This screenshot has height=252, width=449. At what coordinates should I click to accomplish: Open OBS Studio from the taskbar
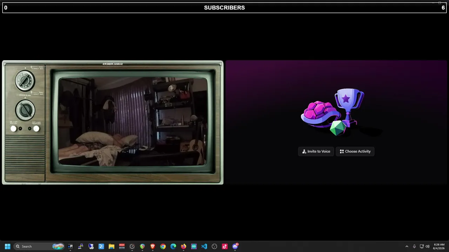click(214, 246)
